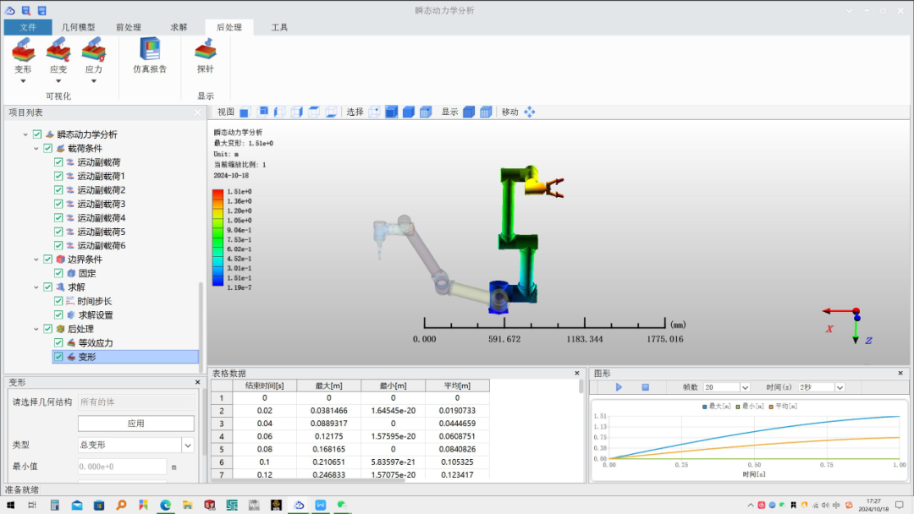Choose solid body selection icon
Image resolution: width=914 pixels, height=514 pixels.
[x=409, y=112]
